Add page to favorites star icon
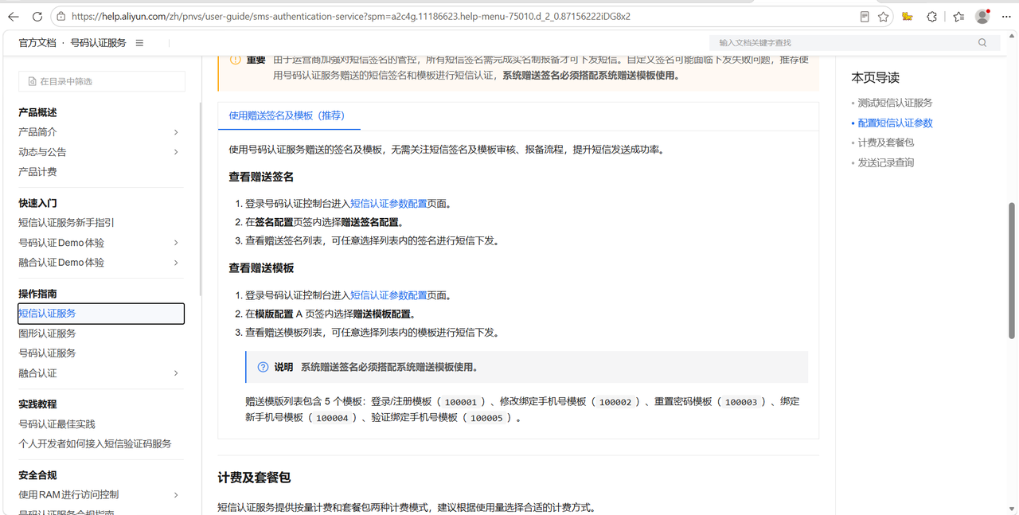1019x515 pixels. click(883, 16)
